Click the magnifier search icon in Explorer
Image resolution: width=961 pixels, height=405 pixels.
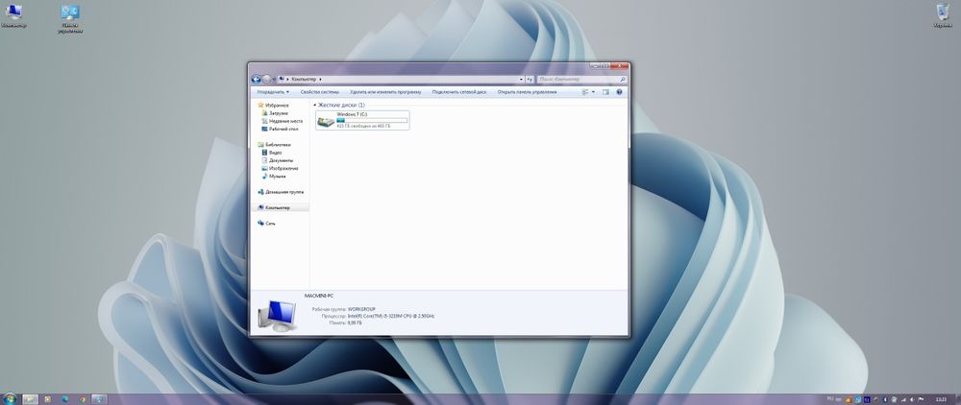(623, 80)
